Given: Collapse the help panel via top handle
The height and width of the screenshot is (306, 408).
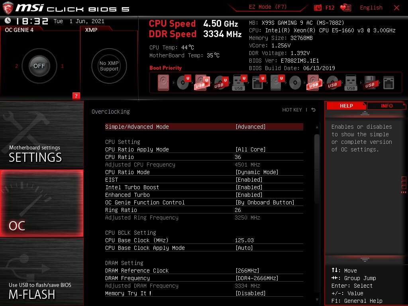Looking at the screenshot, I should point(365,113).
